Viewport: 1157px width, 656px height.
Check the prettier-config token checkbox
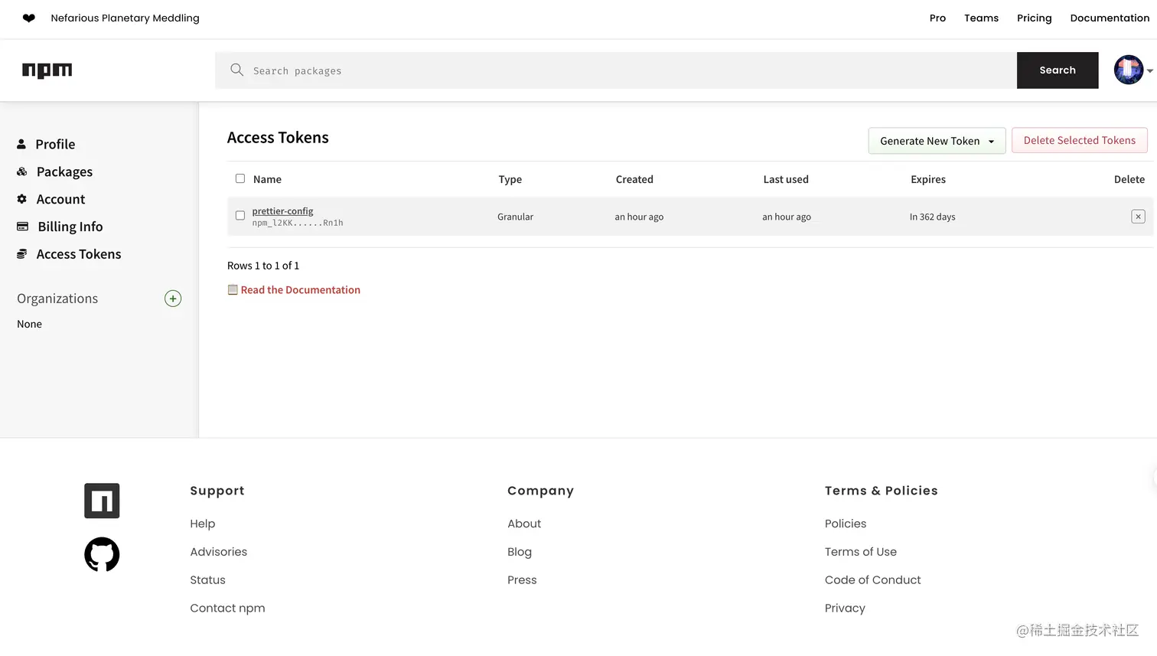click(x=240, y=216)
